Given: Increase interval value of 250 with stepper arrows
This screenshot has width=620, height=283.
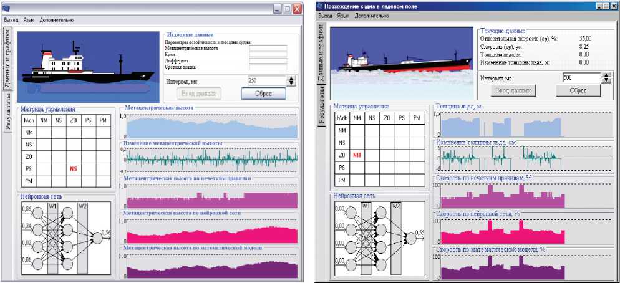Looking at the screenshot, I should 291,79.
